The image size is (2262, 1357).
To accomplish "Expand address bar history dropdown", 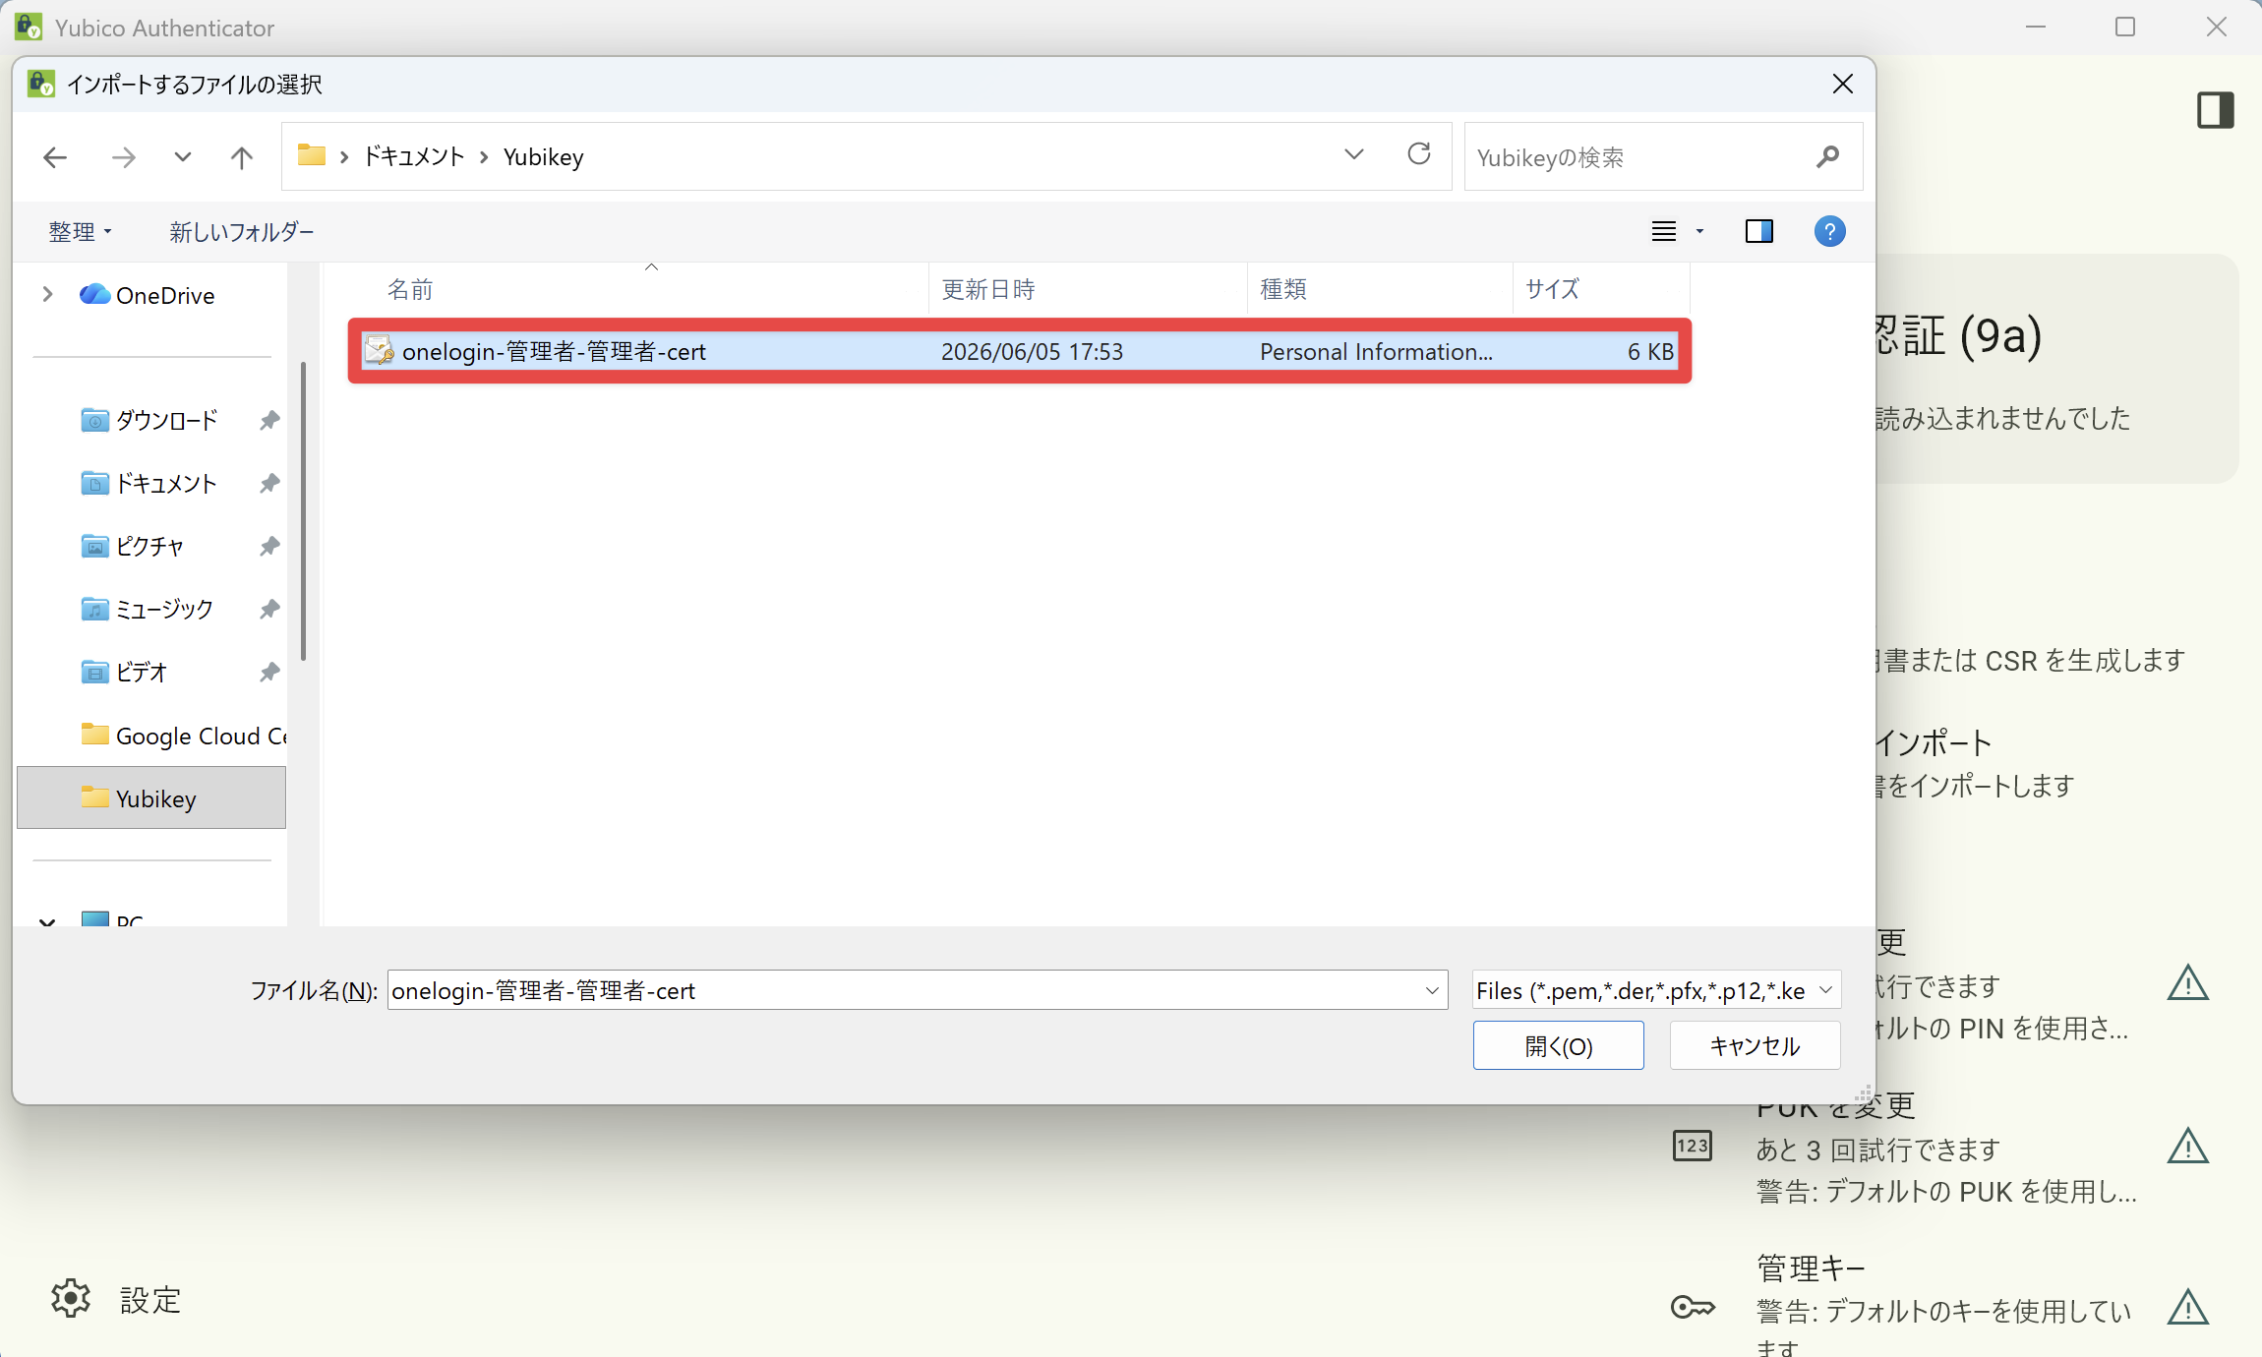I will tap(1354, 154).
